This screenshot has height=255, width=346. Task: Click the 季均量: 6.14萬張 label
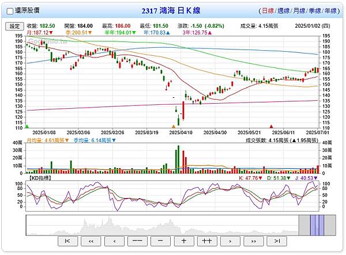(x=95, y=140)
